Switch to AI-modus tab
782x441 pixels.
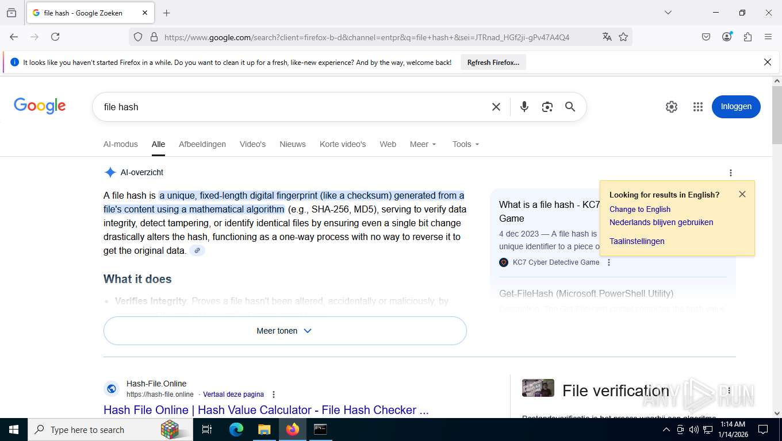[121, 144]
